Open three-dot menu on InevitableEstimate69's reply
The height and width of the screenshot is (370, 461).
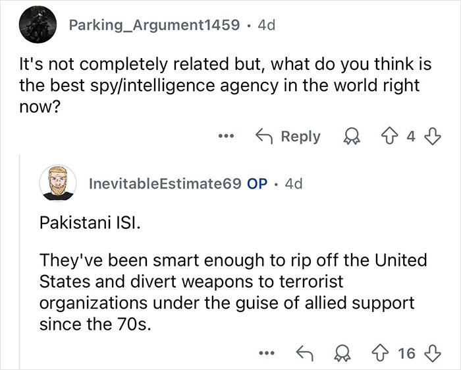(x=267, y=353)
